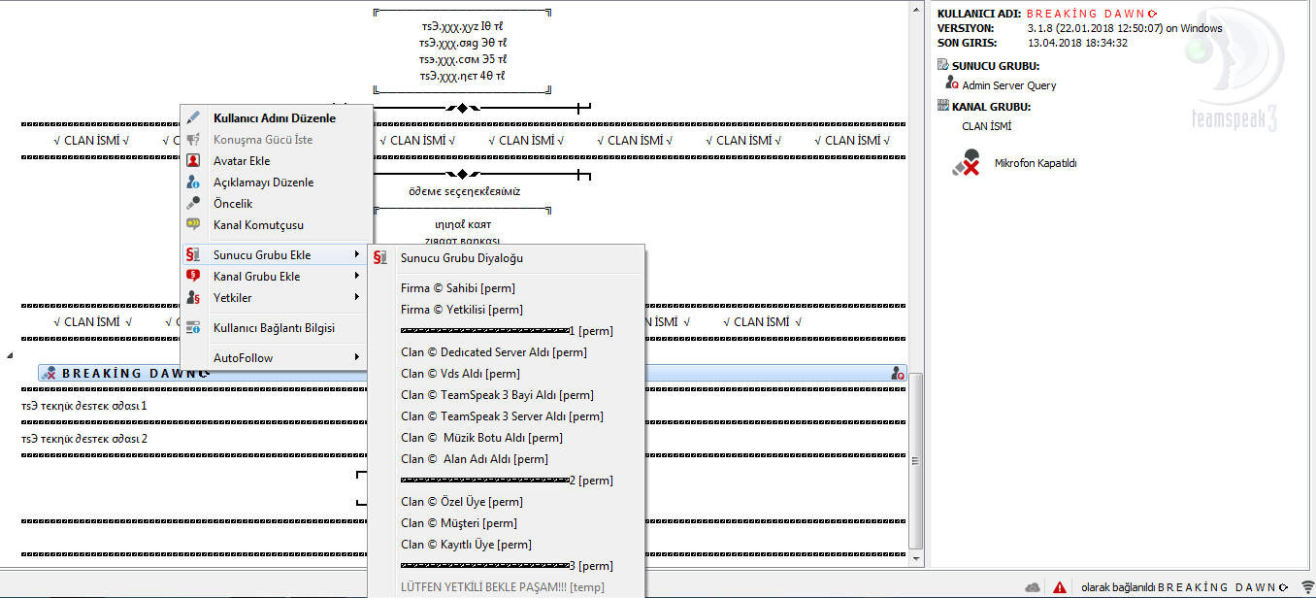
Task: Toggle Firma © Yetkilisi [perm] group
Action: pyautogui.click(x=506, y=310)
